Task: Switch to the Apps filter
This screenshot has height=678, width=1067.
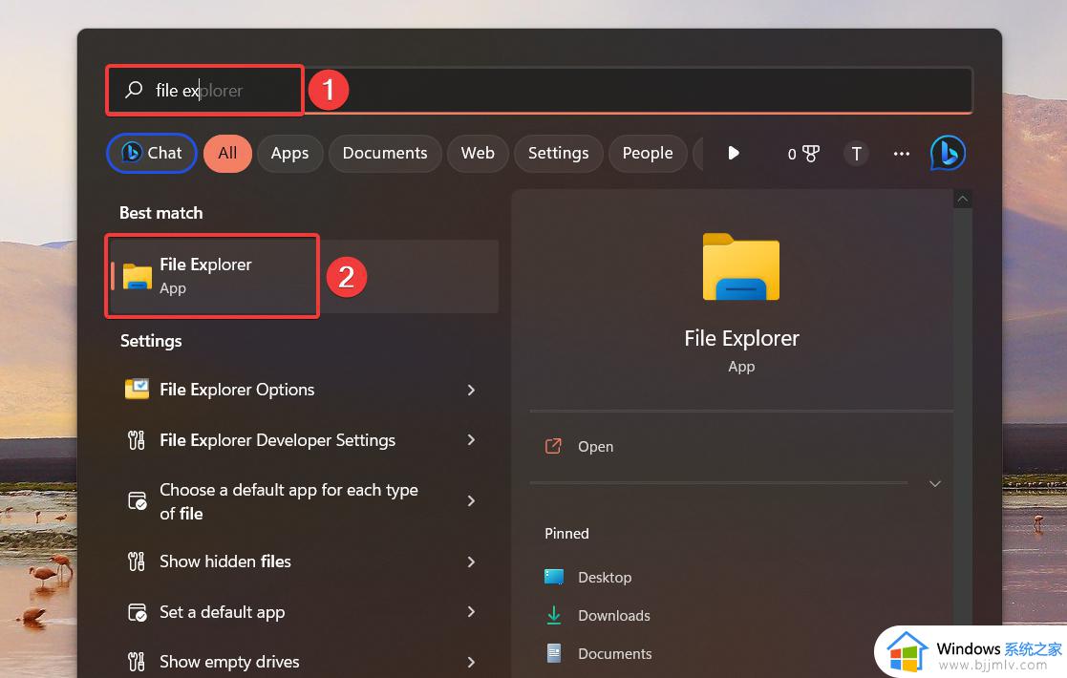Action: (289, 153)
